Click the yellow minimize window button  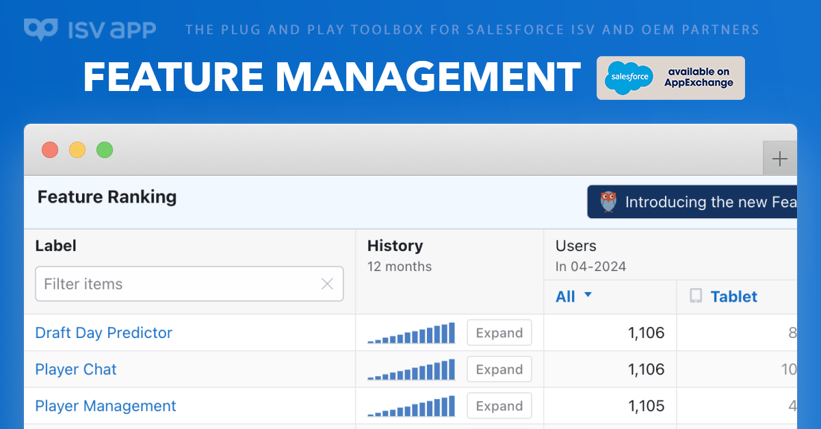[x=77, y=150]
